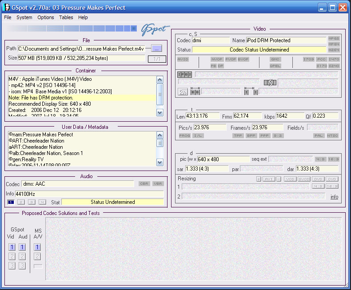
Task: Click the I-I keyframe distance icon
Action: 251,91
